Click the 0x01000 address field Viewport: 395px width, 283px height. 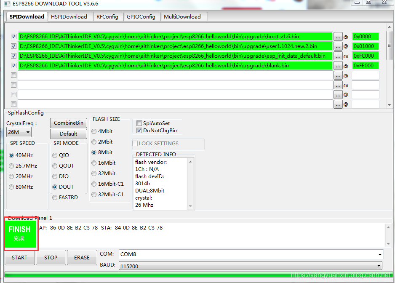pyautogui.click(x=365, y=46)
